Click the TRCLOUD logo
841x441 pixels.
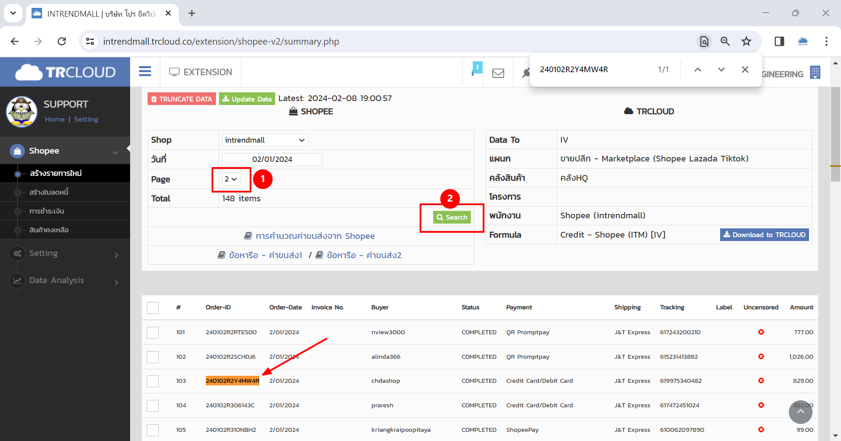tap(65, 72)
